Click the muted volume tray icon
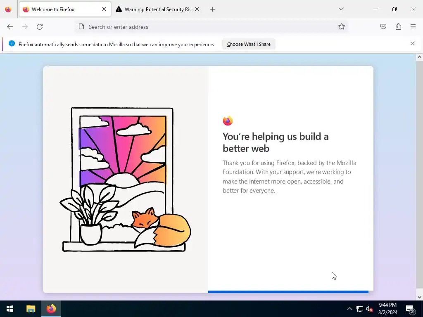 tap(370, 309)
